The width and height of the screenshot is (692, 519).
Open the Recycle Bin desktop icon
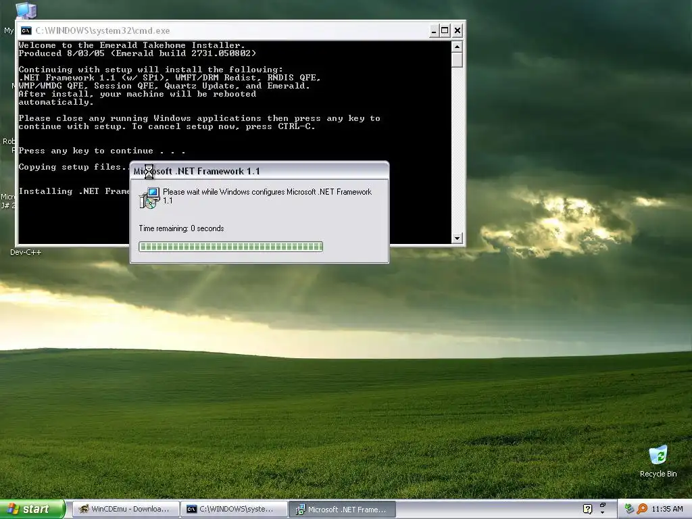point(658,461)
